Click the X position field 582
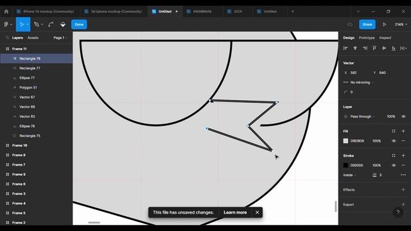 [x=357, y=73]
